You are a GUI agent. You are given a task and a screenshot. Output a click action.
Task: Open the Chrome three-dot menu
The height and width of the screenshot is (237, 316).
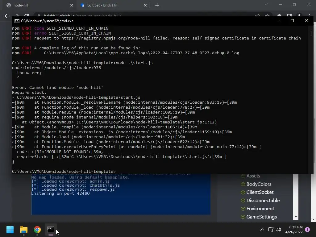point(309,15)
